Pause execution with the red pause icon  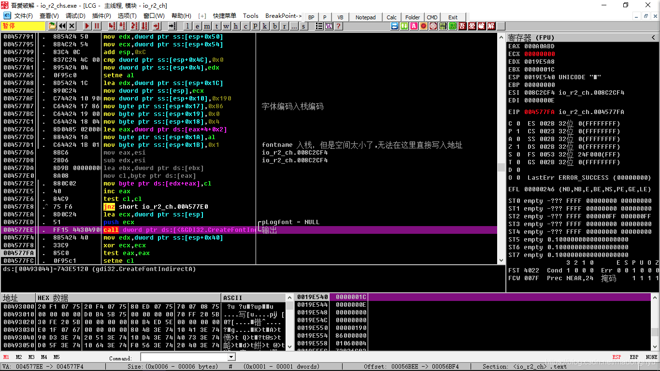(x=97, y=26)
